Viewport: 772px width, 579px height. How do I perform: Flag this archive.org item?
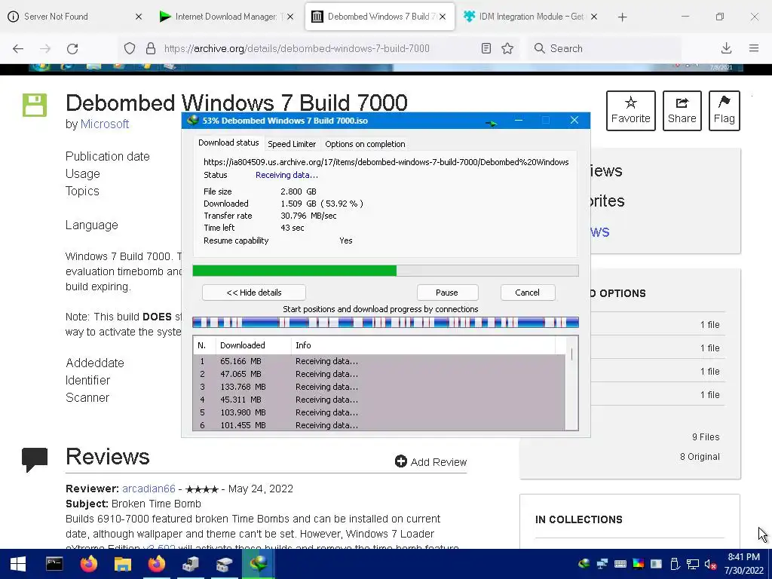(x=725, y=110)
